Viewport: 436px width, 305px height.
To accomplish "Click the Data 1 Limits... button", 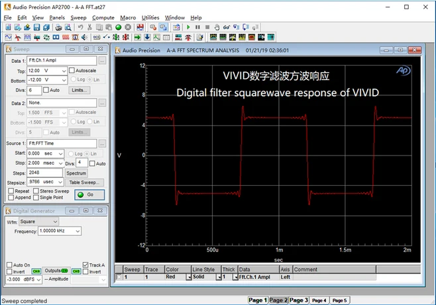I will click(x=80, y=90).
